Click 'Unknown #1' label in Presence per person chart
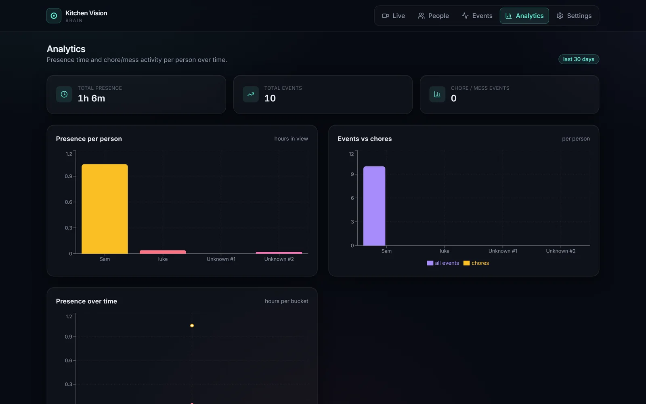The image size is (646, 404). (221, 259)
